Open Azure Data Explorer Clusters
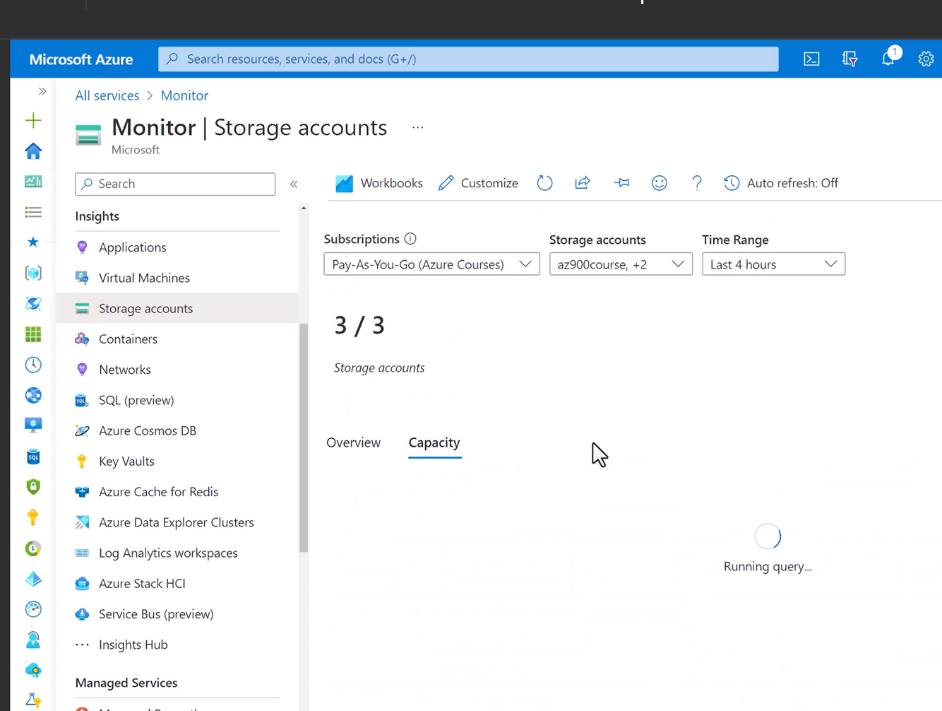 tap(177, 522)
